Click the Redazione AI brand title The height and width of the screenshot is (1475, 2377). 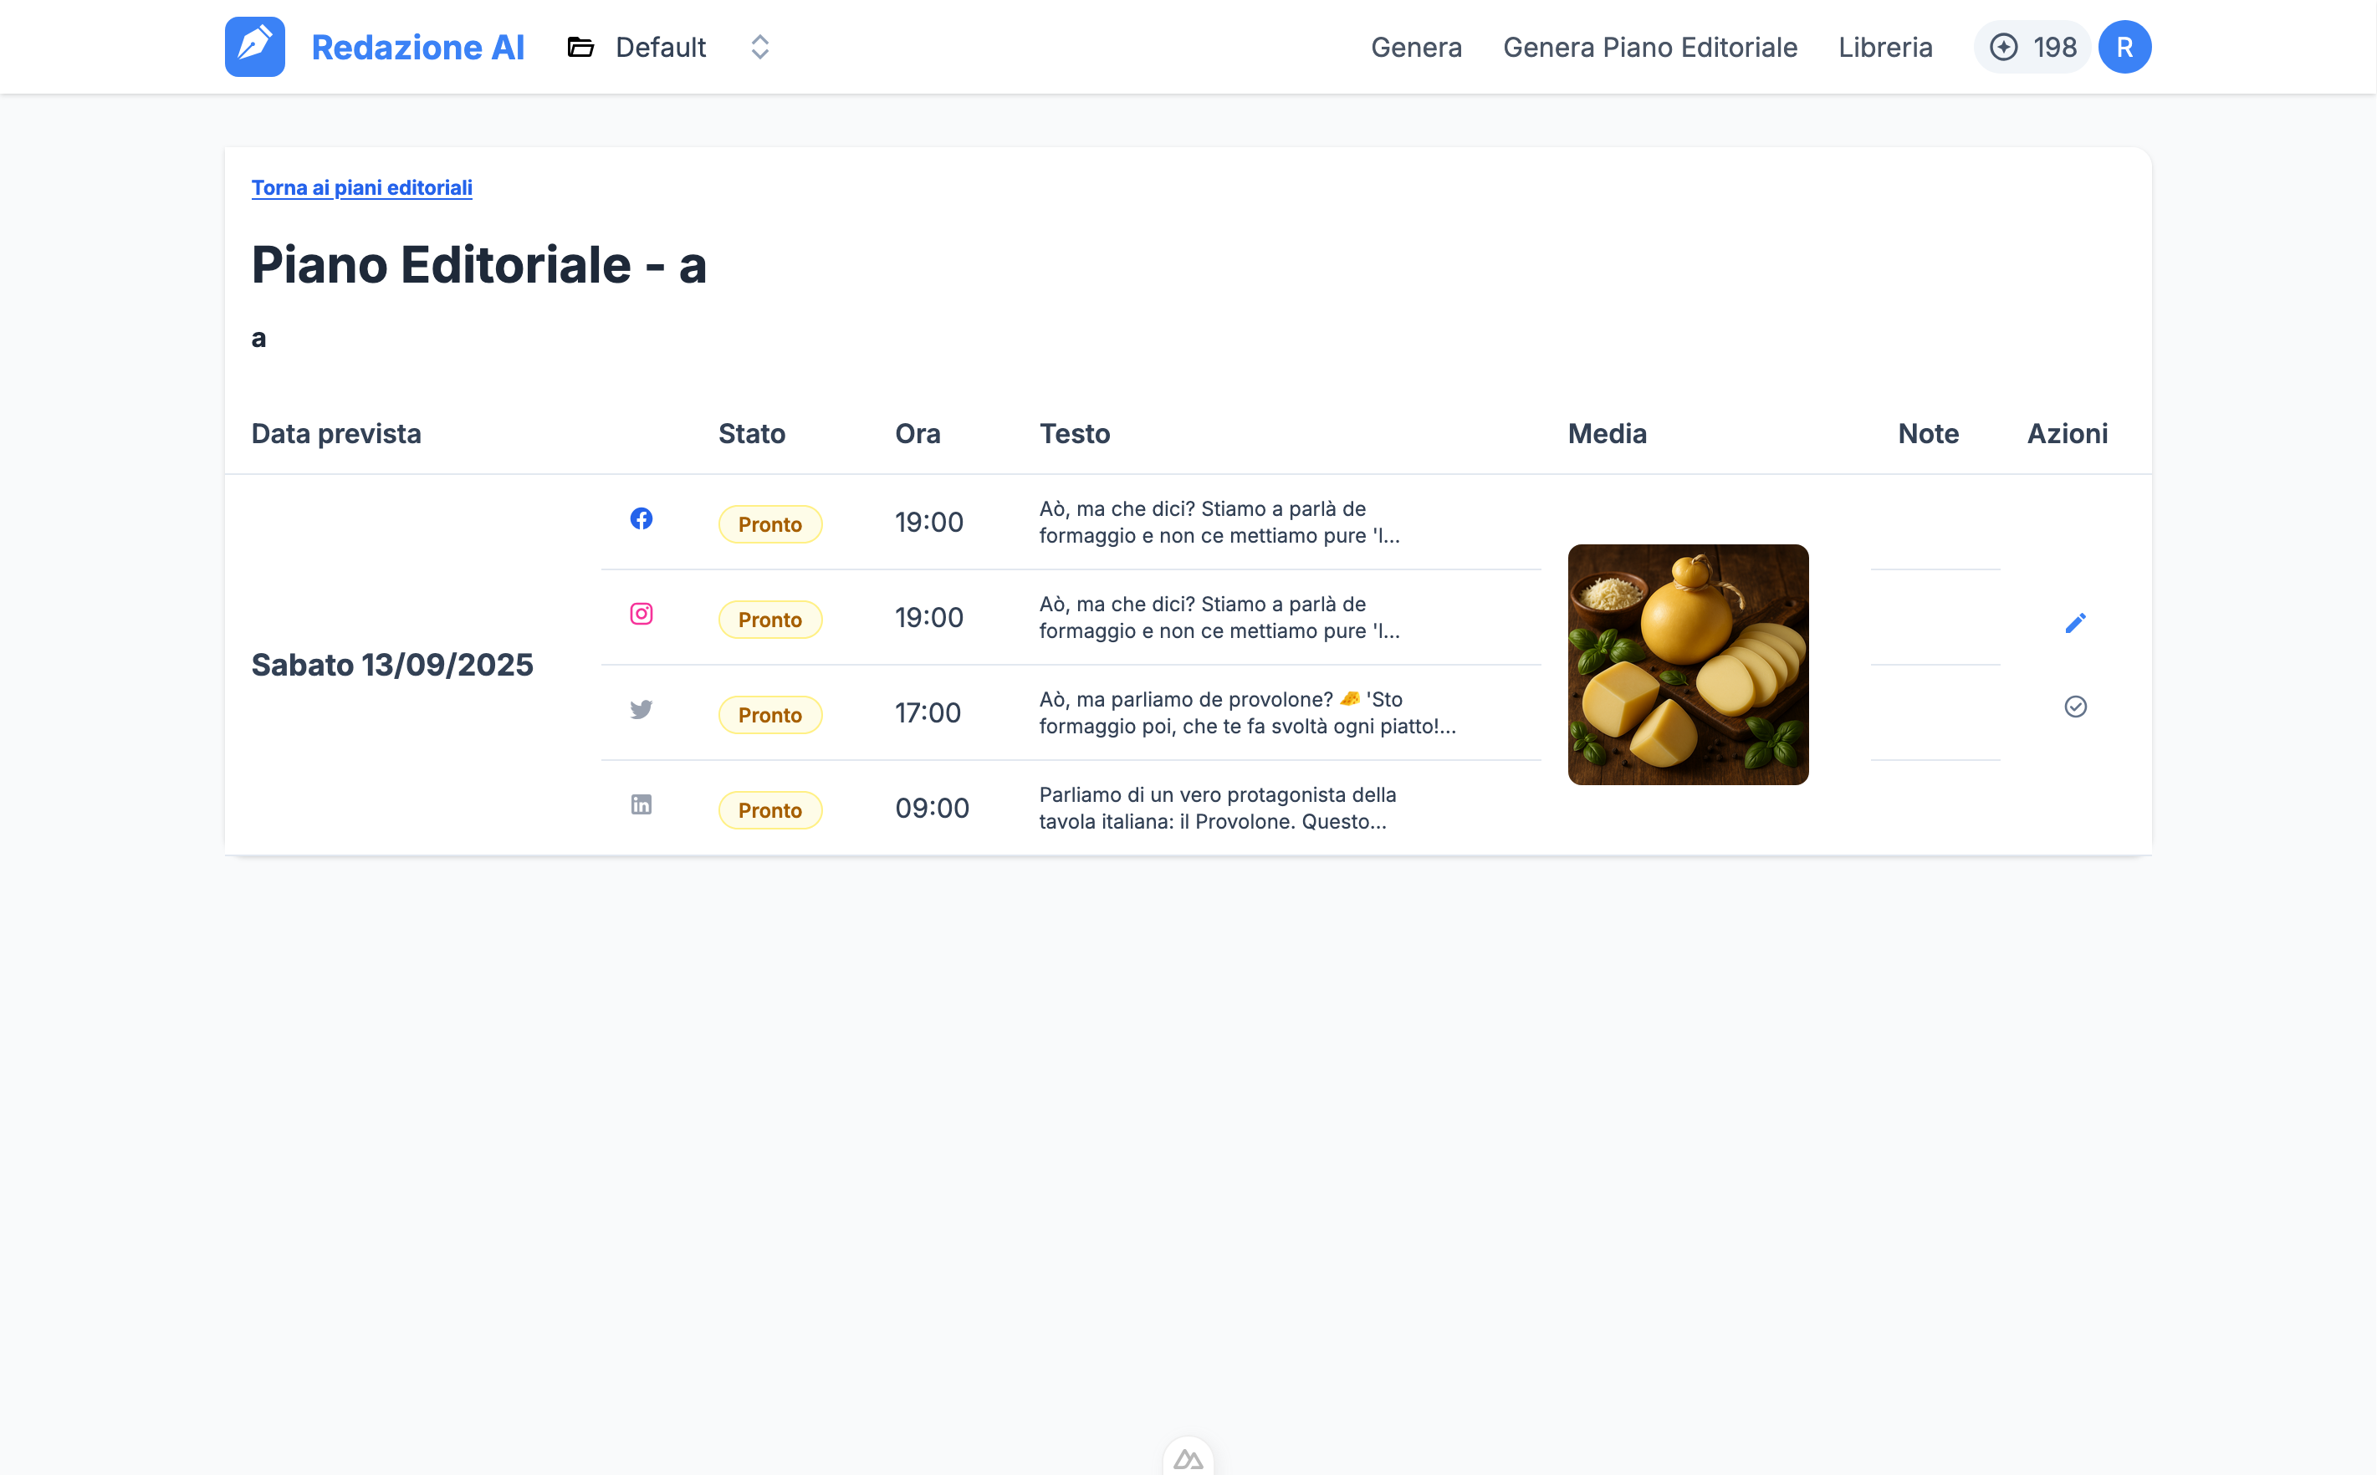417,47
